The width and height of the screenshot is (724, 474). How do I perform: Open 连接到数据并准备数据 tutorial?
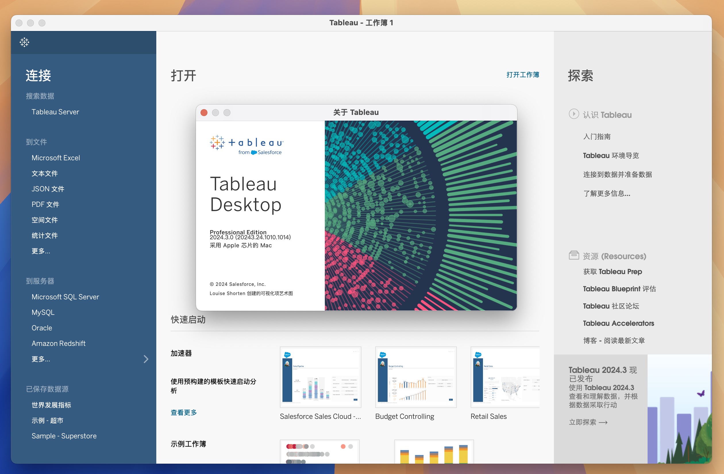tap(617, 174)
